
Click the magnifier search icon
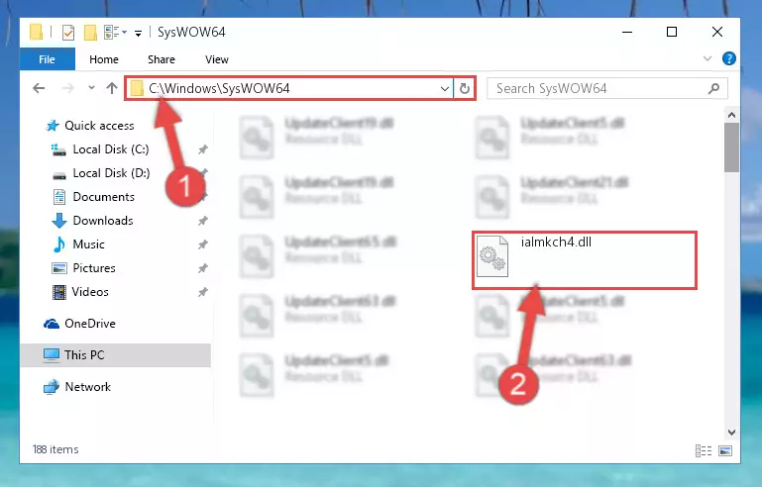pyautogui.click(x=713, y=88)
